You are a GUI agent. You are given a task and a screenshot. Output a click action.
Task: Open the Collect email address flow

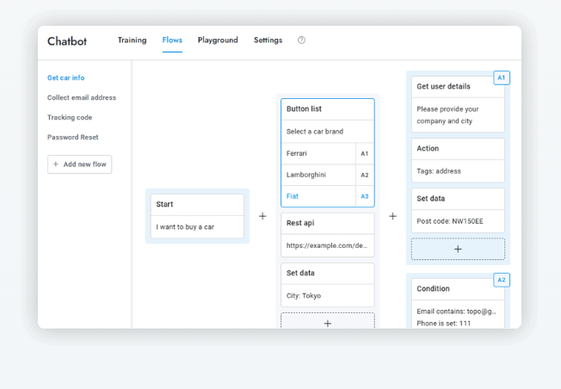tap(82, 98)
